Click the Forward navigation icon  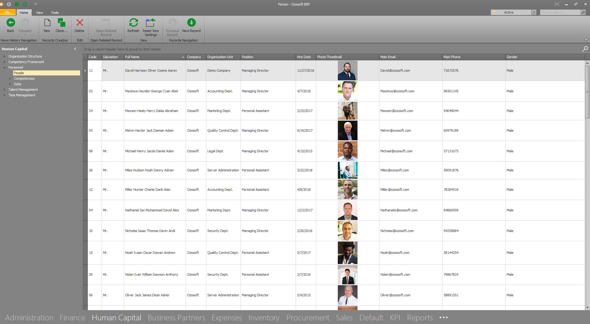tap(25, 22)
